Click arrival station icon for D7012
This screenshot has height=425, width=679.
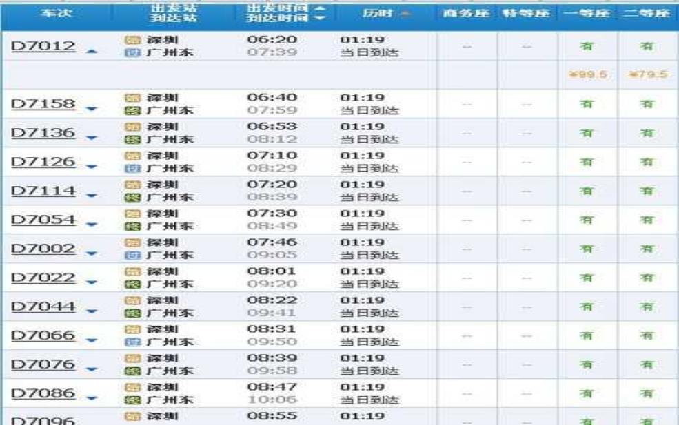132,53
